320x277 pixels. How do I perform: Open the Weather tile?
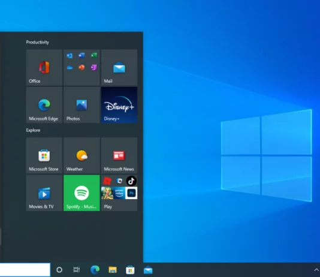81,155
